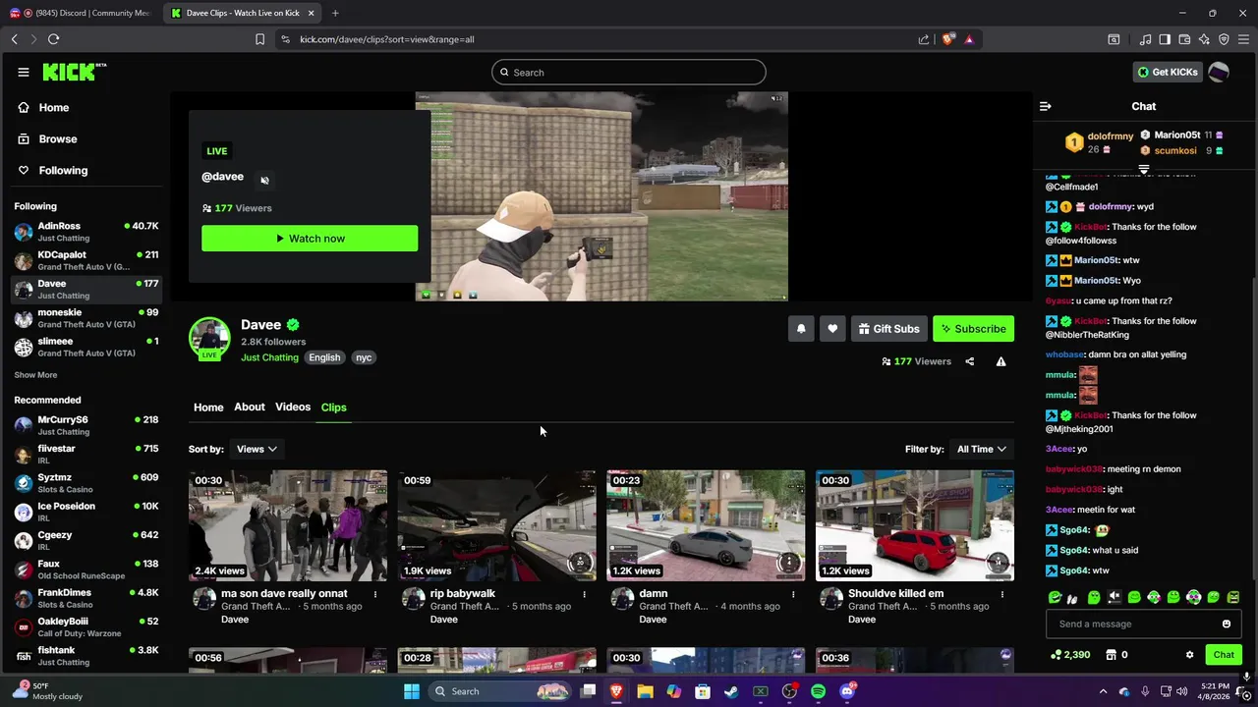The width and height of the screenshot is (1258, 707).
Task: Expand chat leaderboard chevron
Action: (x=1143, y=170)
